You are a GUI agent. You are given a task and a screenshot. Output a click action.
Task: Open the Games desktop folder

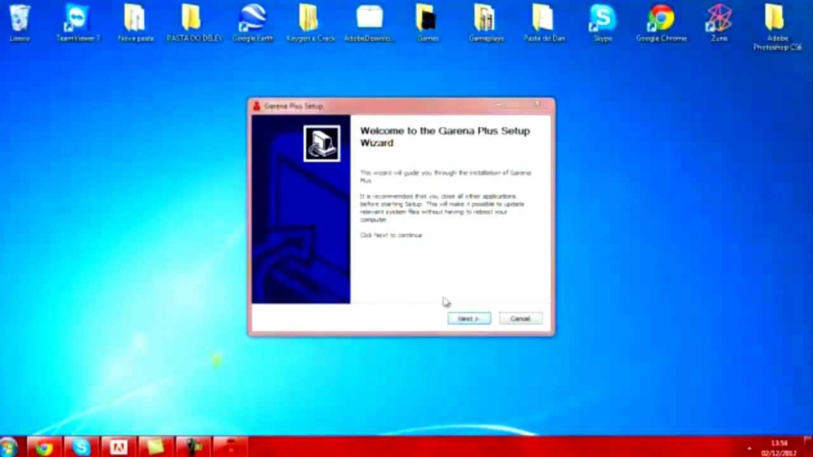pyautogui.click(x=427, y=23)
